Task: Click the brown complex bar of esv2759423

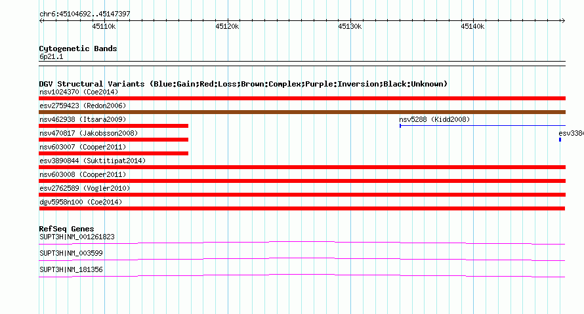Action: pyautogui.click(x=302, y=112)
